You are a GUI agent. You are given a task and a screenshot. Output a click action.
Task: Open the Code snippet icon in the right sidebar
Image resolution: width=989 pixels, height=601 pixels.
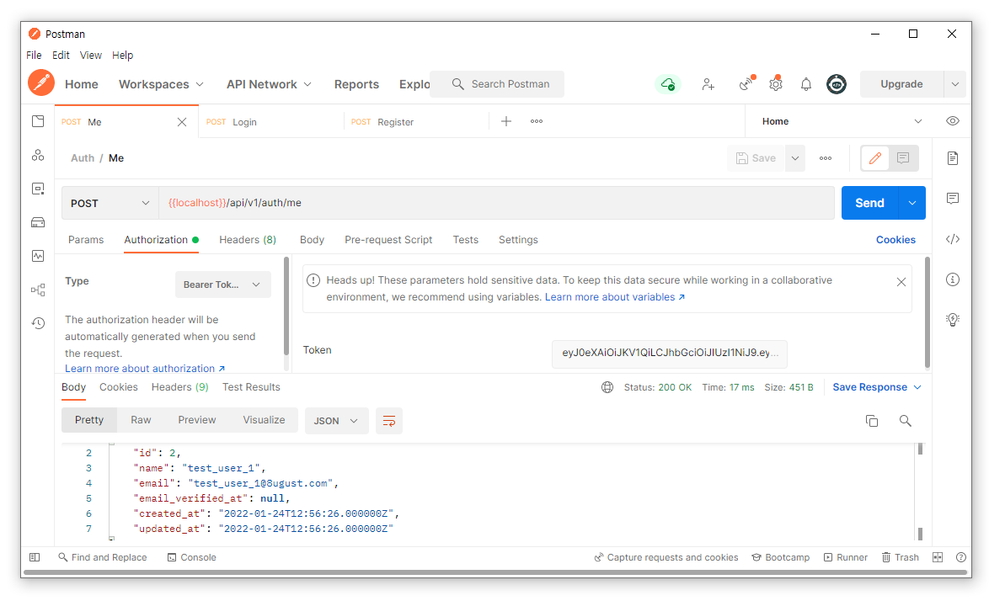coord(953,239)
